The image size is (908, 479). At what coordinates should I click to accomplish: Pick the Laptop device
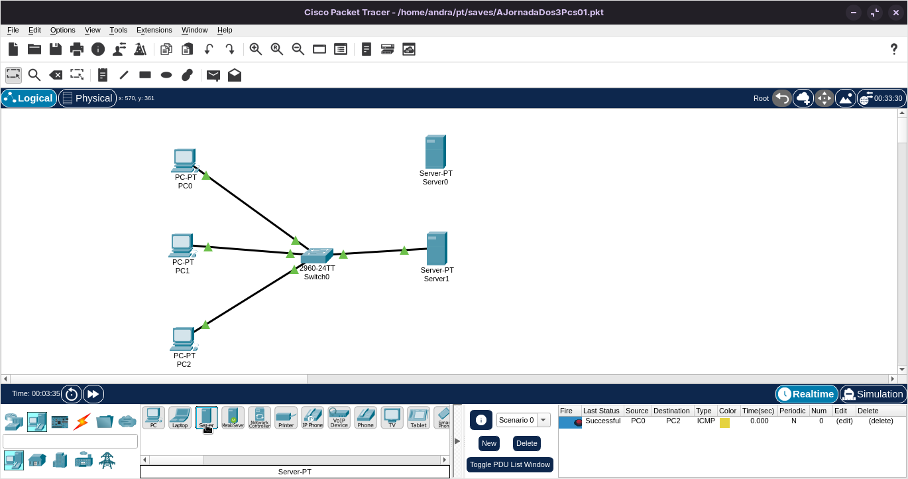(x=180, y=418)
